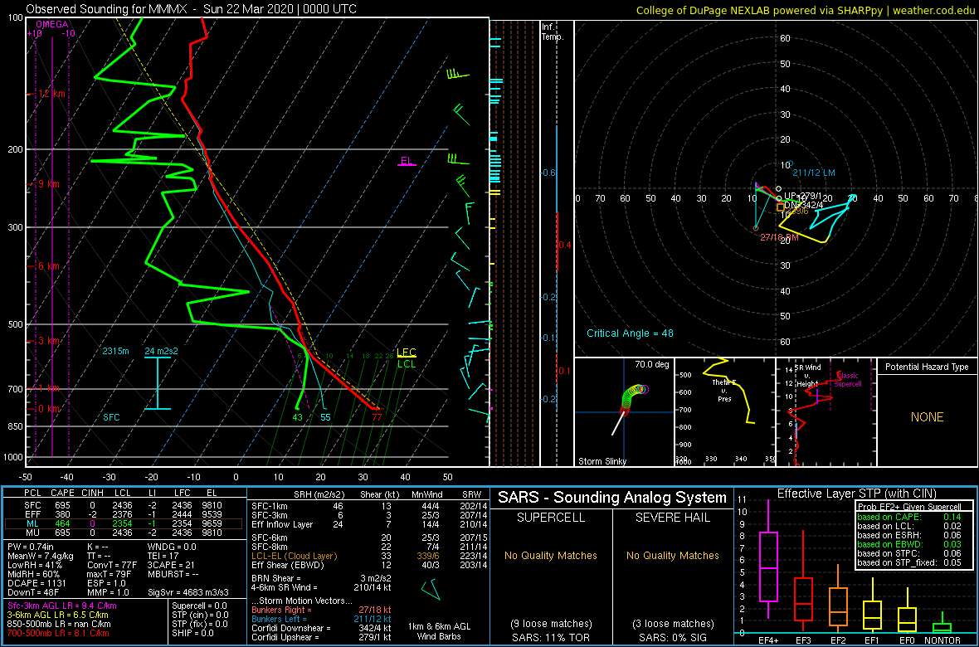The width and height of the screenshot is (979, 647).
Task: Click the magenta EL marker label
Action: pos(406,160)
